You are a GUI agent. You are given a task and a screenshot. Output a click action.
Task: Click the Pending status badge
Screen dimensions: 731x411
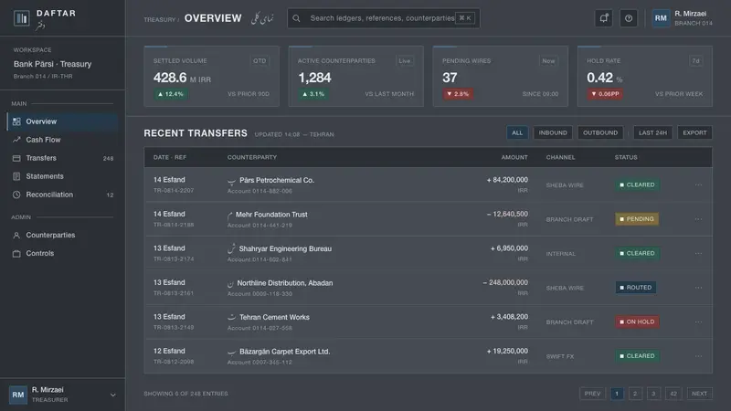point(637,219)
